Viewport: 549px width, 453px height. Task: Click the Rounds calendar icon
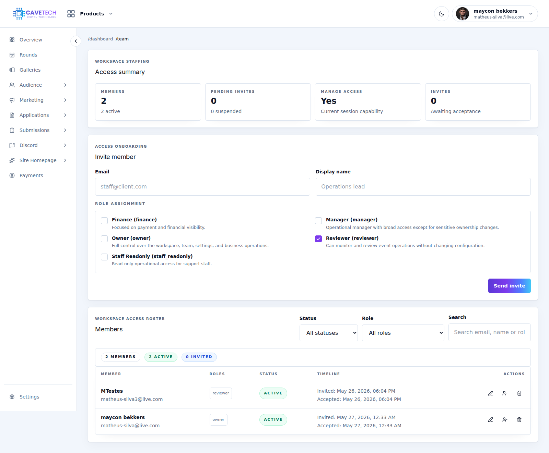12,55
